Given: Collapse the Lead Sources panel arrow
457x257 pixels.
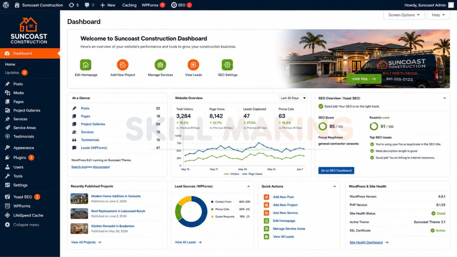Looking at the screenshot, I should [248, 186].
